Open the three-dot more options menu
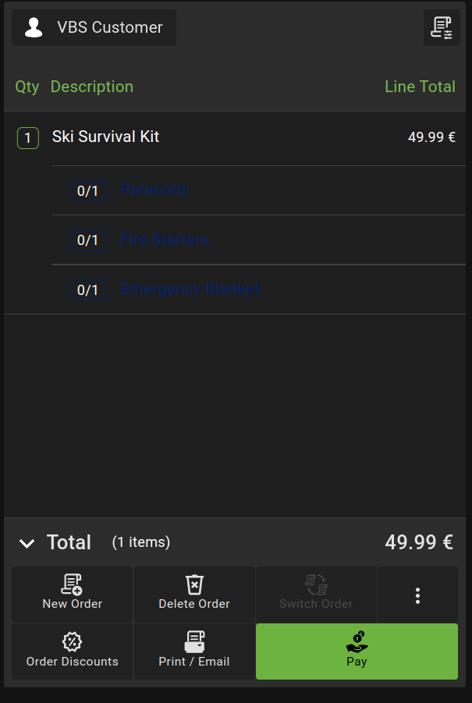Screen dimensions: 472x703 [418, 595]
